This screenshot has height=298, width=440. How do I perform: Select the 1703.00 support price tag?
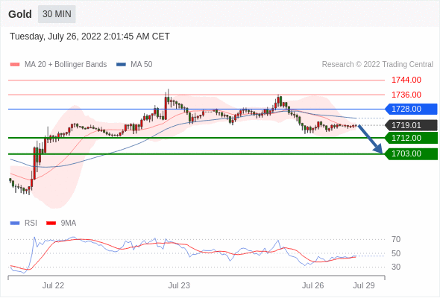[411, 154]
